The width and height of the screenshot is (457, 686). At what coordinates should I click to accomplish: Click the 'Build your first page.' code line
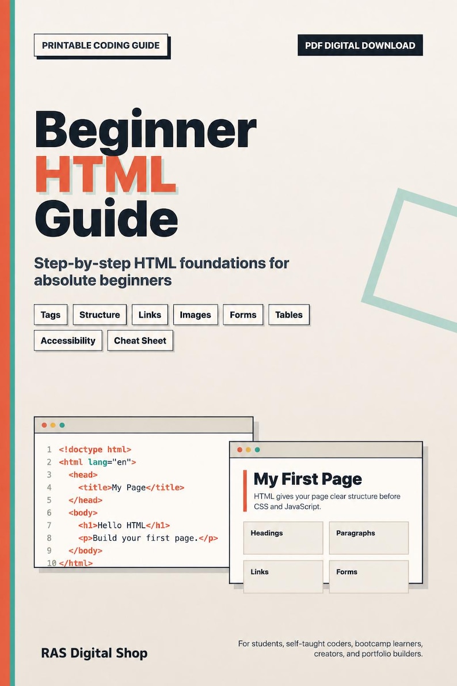(148, 538)
